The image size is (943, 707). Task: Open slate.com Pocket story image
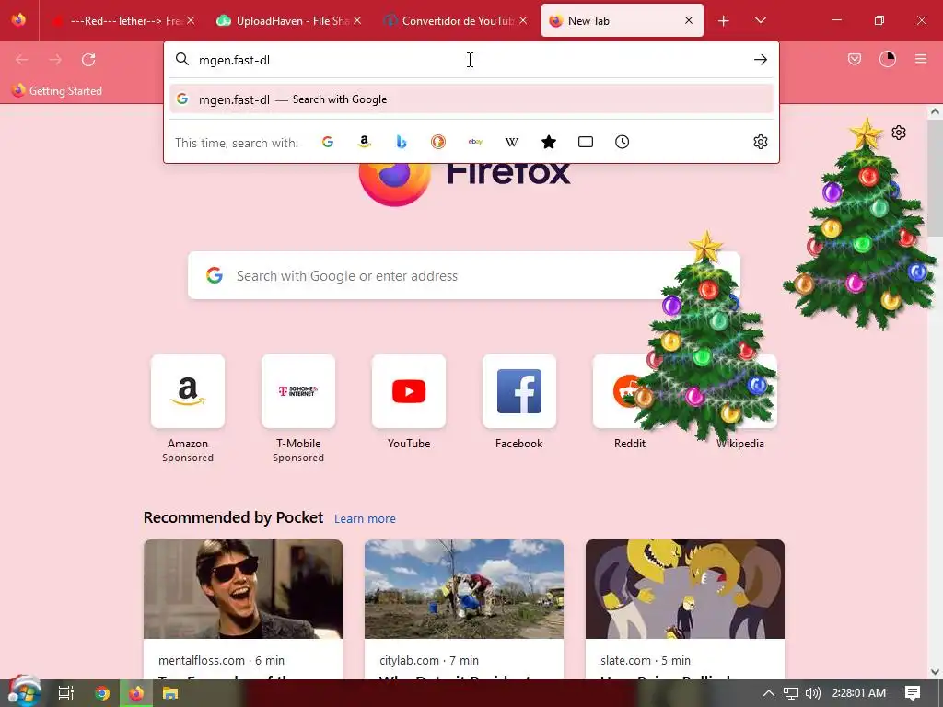pyautogui.click(x=685, y=589)
